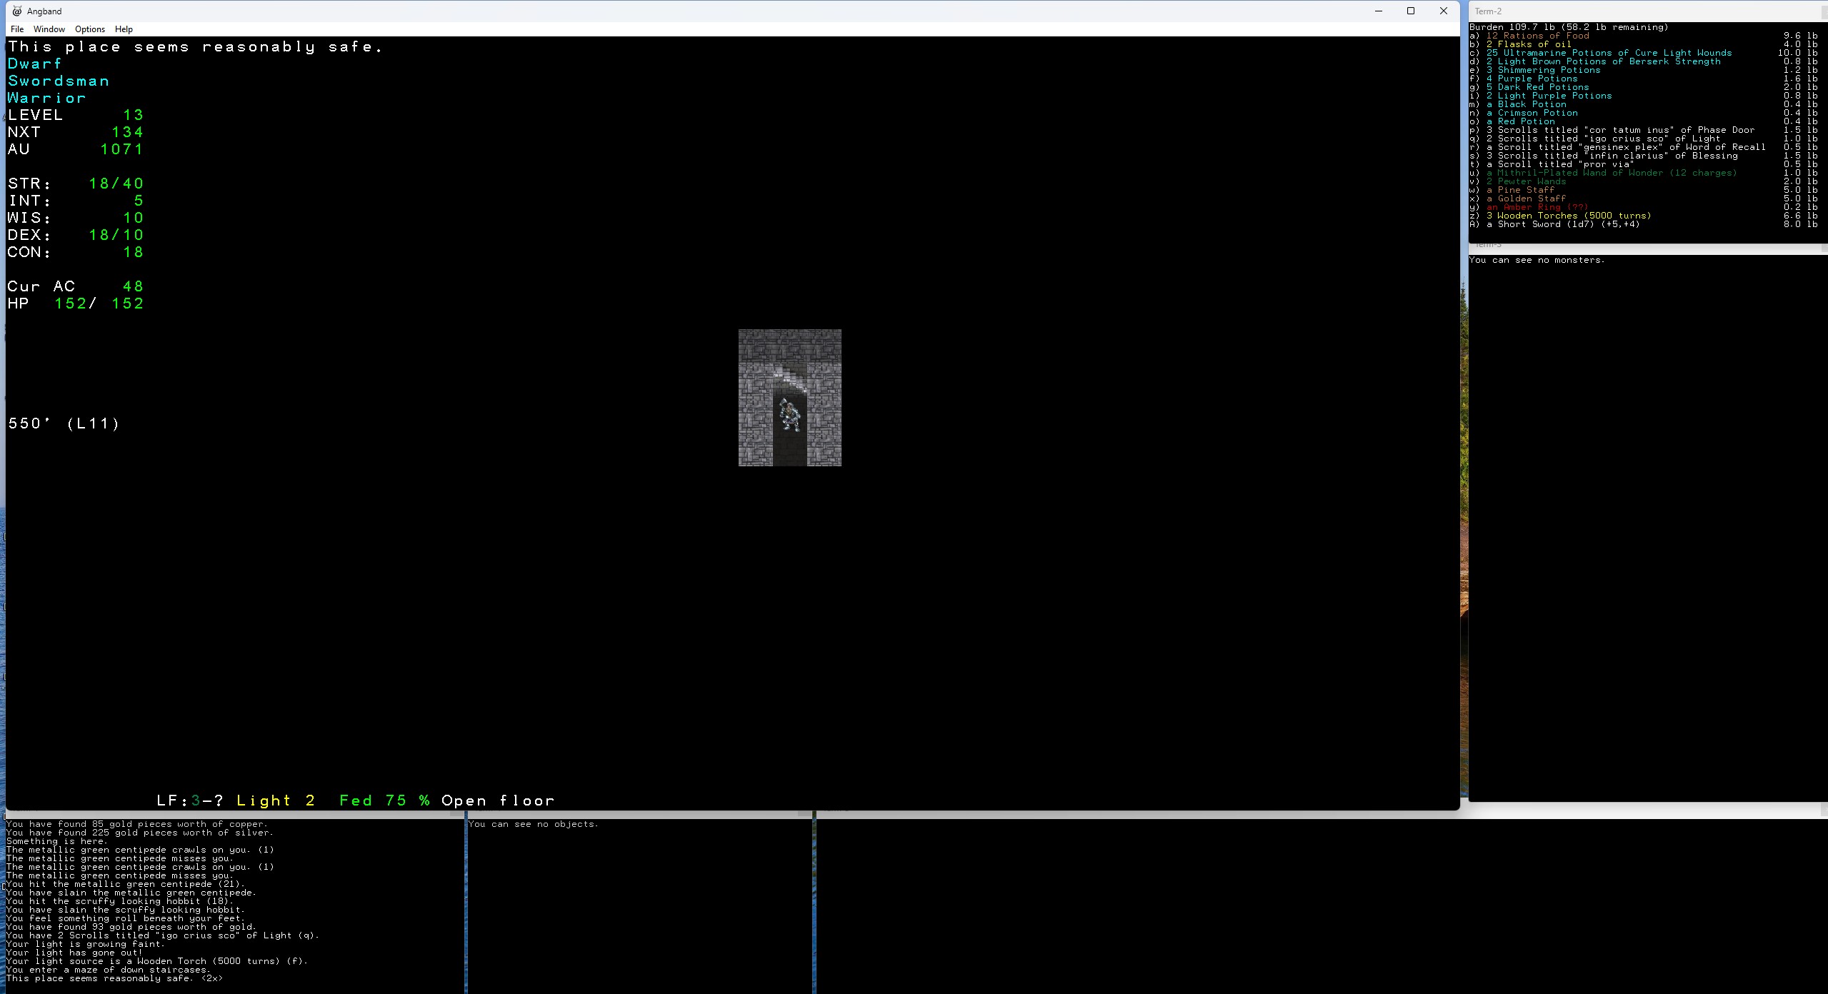Minimize the Angband window
This screenshot has width=1828, height=994.
click(x=1379, y=11)
